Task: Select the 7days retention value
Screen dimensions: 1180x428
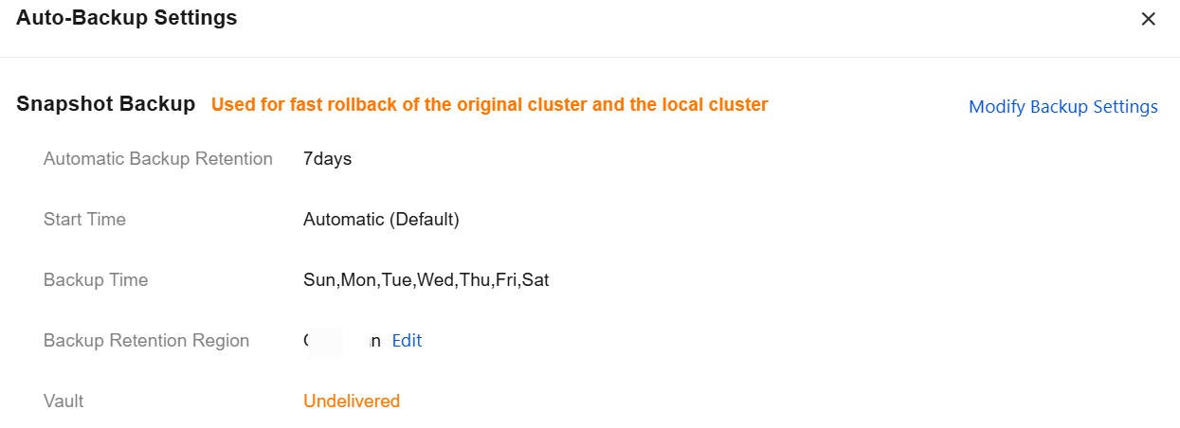Action: point(327,159)
